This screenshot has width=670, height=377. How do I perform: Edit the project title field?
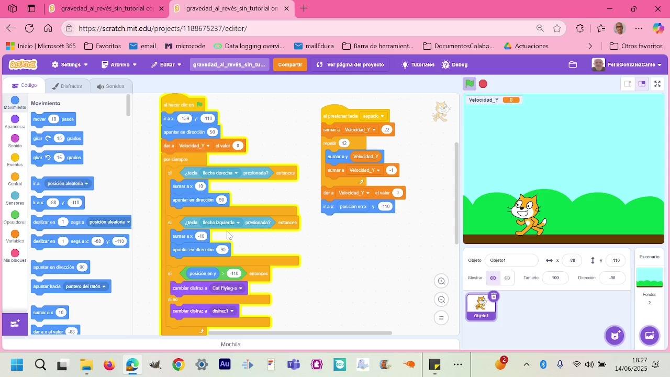229,64
